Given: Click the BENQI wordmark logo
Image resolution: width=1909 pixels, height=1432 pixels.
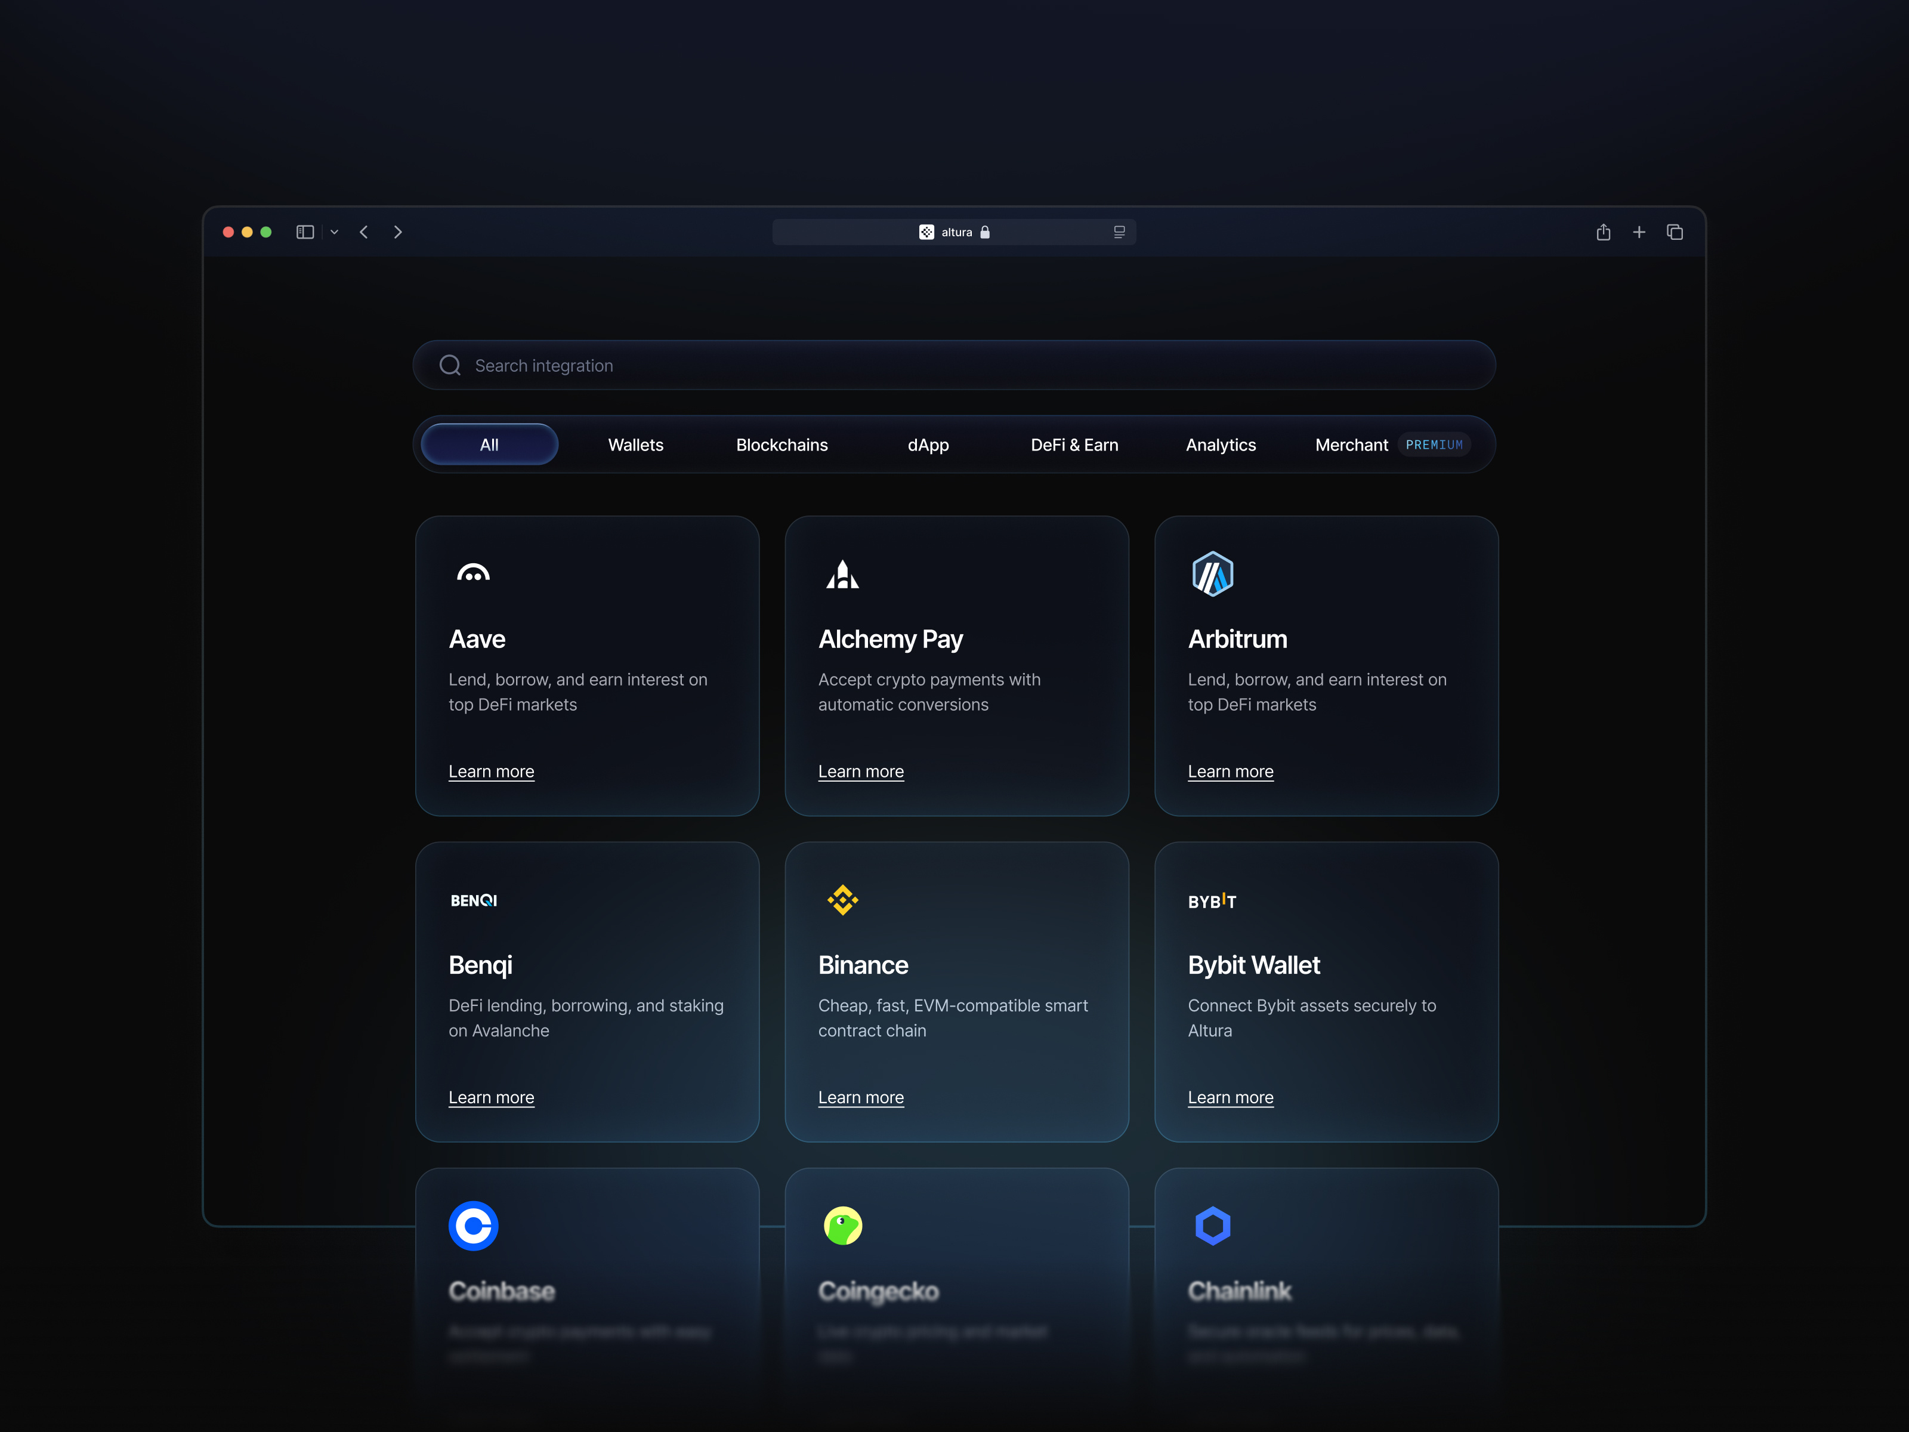Looking at the screenshot, I should [x=473, y=899].
